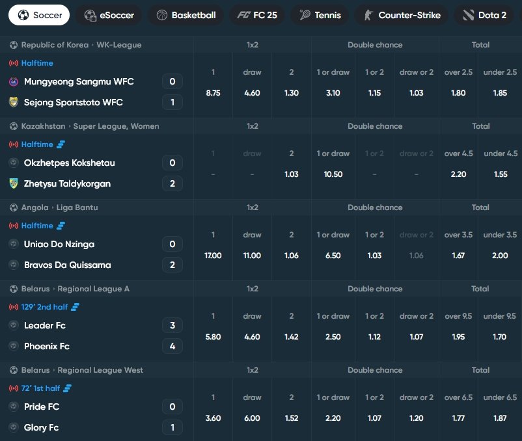
Task: Select under 6.5 at 1.87 in Pride-Glory match
Action: 499,417
